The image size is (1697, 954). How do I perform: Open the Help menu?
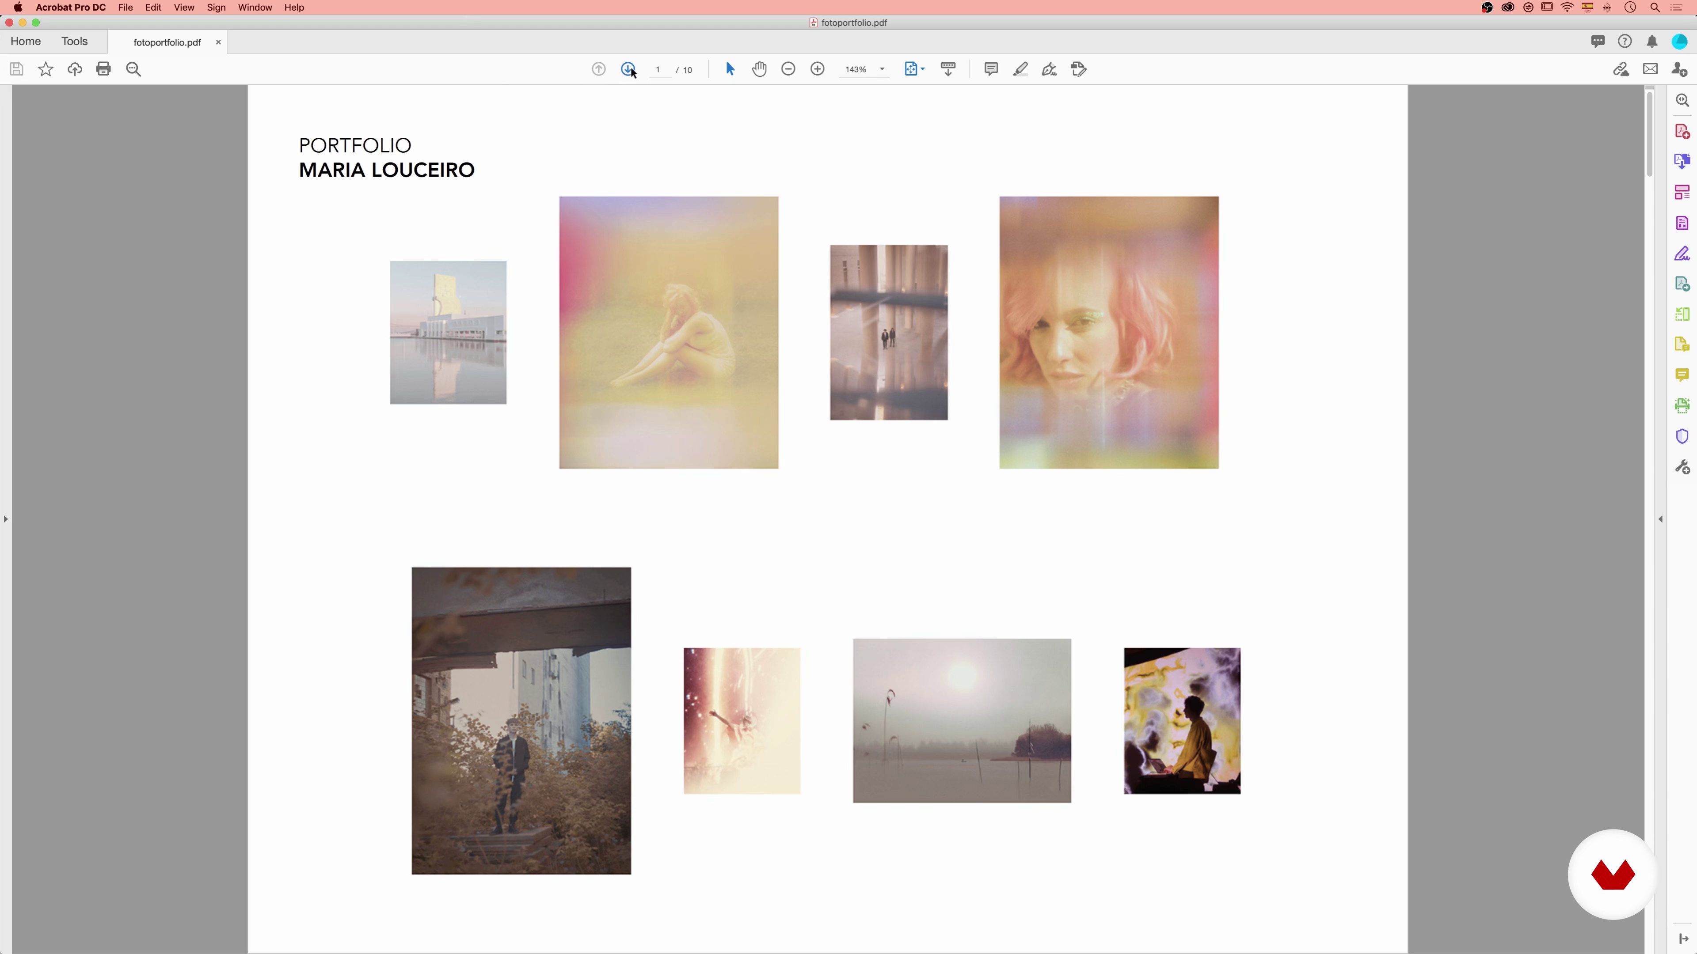[294, 7]
